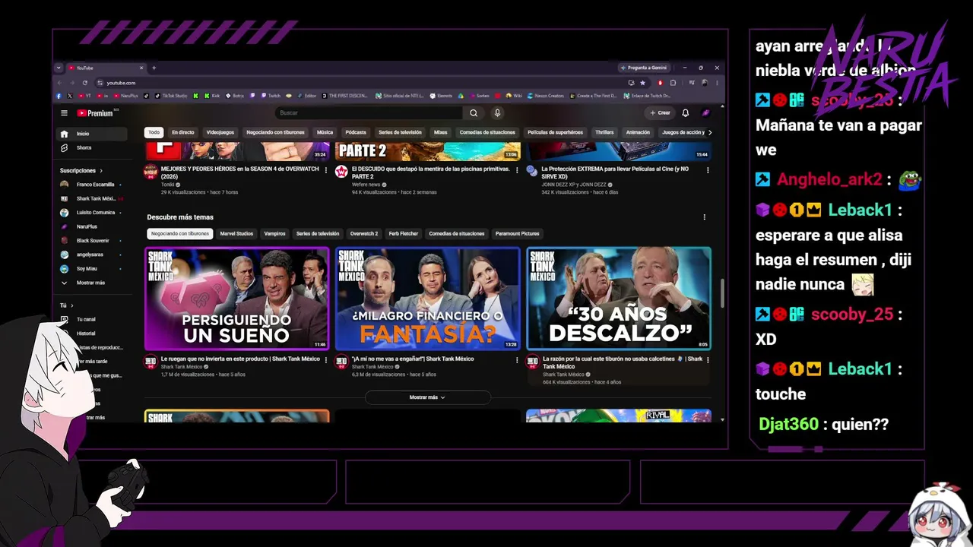Screen dimensions: 973x547
Task: Select the Animación filter chip
Action: click(x=638, y=132)
